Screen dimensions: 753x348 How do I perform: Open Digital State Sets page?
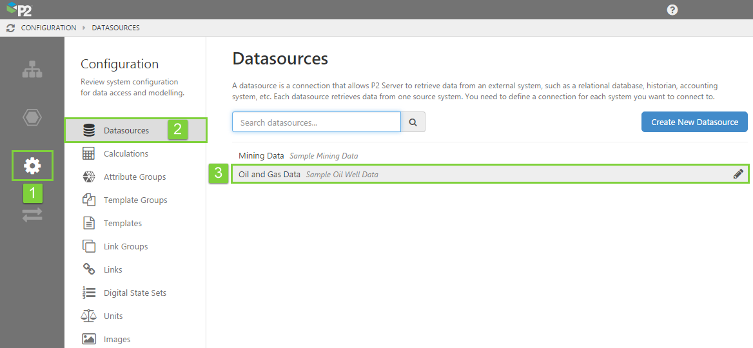pyautogui.click(x=135, y=293)
